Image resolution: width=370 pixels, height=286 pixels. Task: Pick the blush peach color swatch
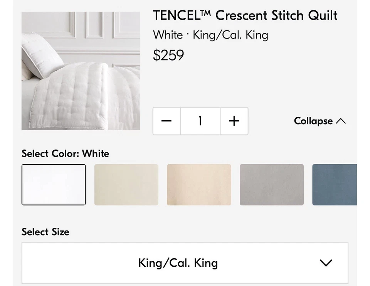[199, 185]
